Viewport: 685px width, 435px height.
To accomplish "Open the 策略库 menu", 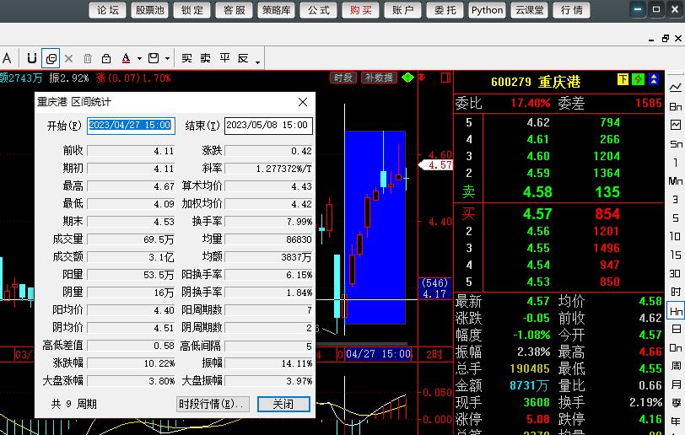I will point(278,10).
